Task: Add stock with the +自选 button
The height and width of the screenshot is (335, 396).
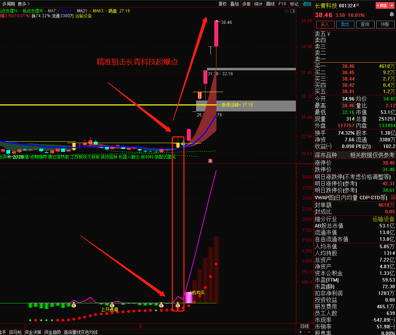Action: tap(382, 5)
